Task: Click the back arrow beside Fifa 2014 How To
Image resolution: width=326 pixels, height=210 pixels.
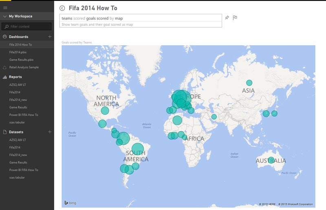Action: coord(62,8)
